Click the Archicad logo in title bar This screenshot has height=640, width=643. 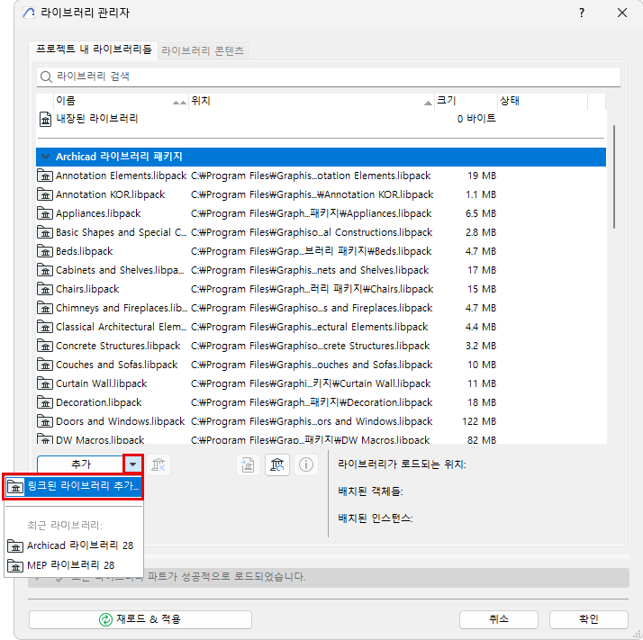[29, 14]
